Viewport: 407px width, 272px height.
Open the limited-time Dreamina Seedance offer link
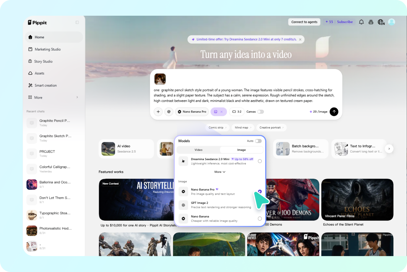tap(246, 39)
